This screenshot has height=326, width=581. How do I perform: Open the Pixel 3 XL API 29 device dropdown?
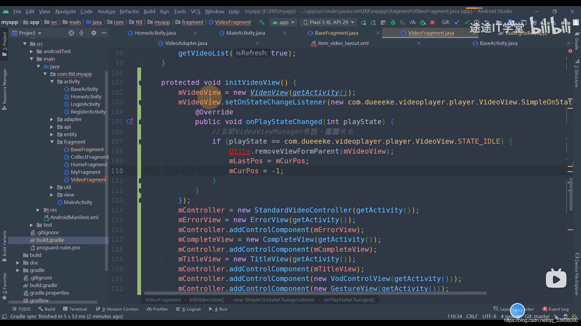(329, 22)
